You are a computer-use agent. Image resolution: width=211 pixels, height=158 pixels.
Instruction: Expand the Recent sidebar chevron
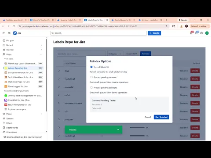[x=41, y=45]
